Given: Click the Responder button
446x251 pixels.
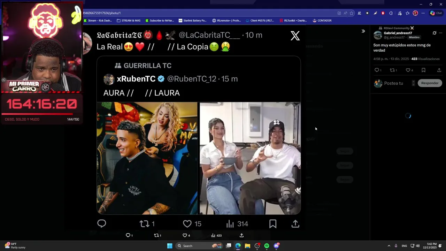Looking at the screenshot, I should tap(430, 83).
